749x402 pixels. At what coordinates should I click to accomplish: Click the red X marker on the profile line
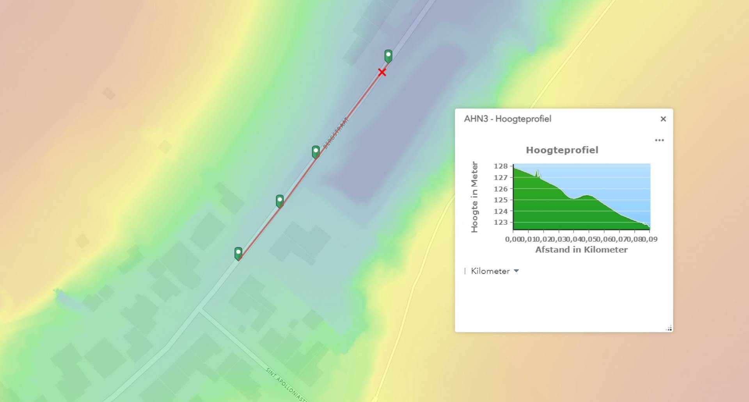coord(382,72)
